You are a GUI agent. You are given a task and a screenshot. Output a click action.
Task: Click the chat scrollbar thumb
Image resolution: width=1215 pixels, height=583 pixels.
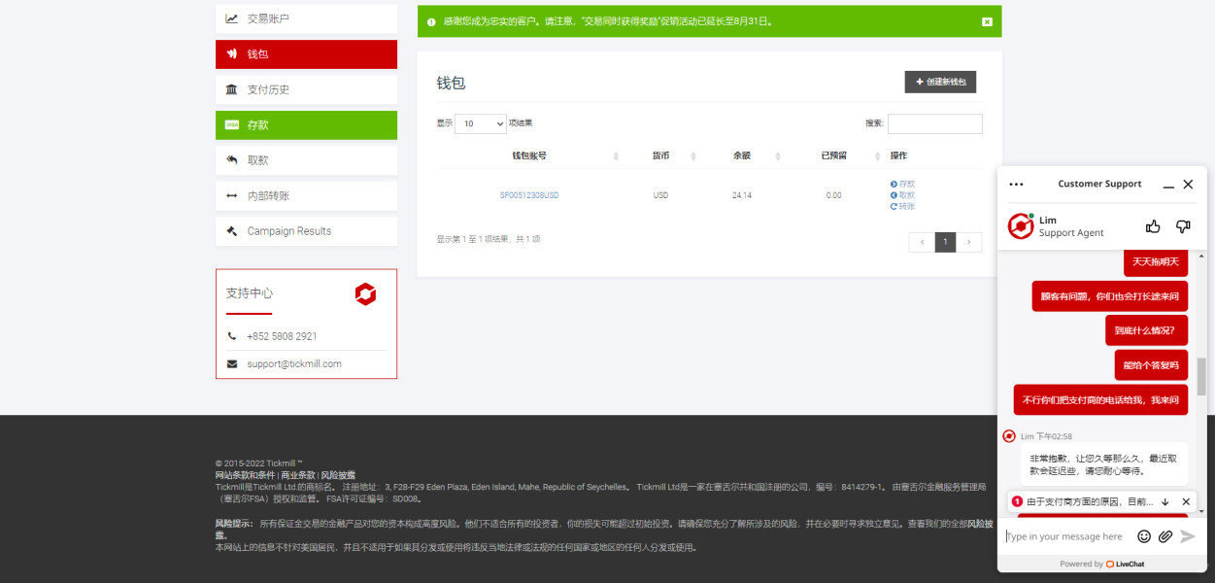coord(1201,377)
